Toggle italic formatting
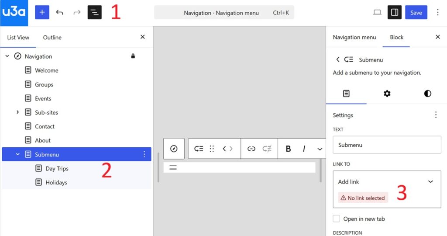Viewport: 447px width, 236px height. tap(304, 149)
